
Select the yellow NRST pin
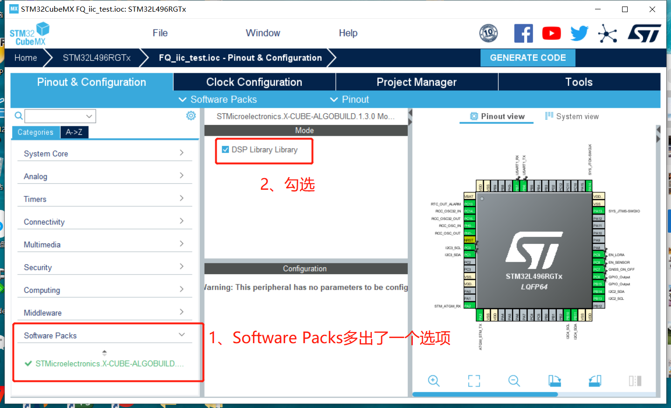click(469, 240)
